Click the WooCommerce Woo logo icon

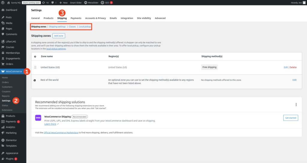(3, 71)
